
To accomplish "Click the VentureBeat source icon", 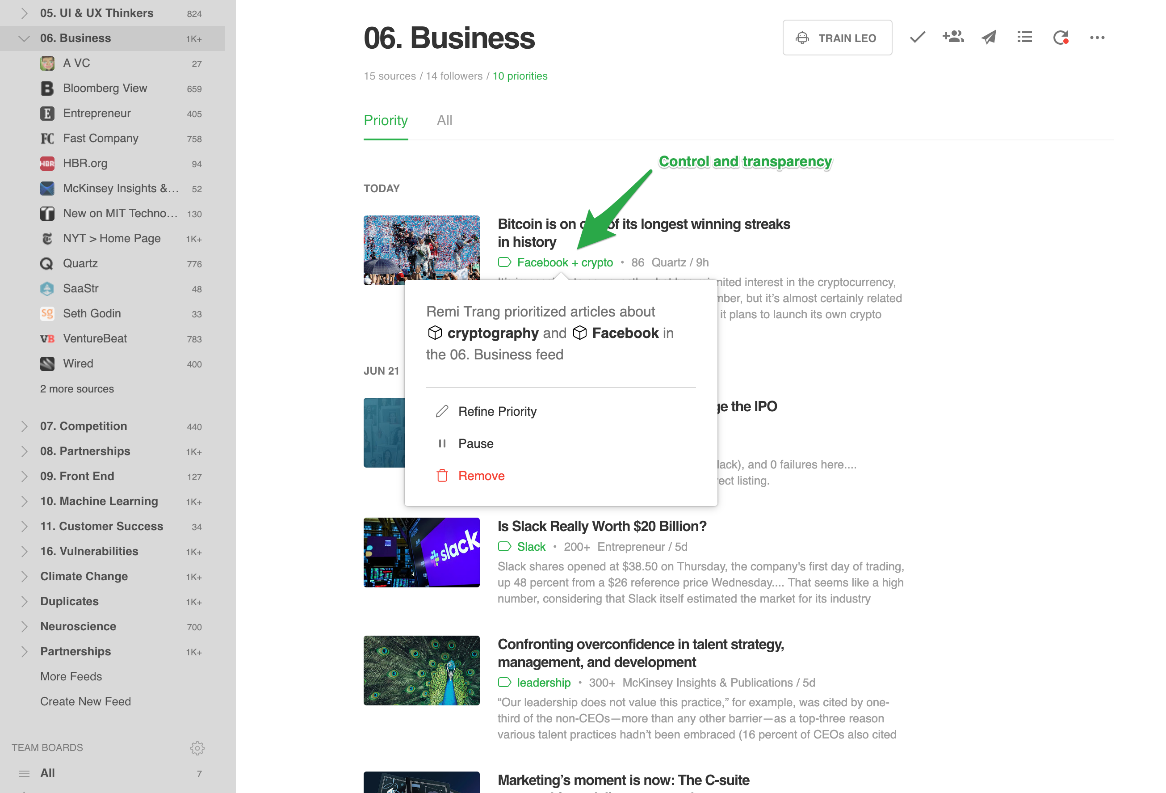I will coord(47,339).
